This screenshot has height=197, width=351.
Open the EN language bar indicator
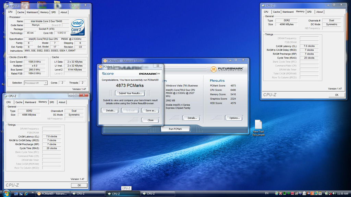pyautogui.click(x=267, y=193)
